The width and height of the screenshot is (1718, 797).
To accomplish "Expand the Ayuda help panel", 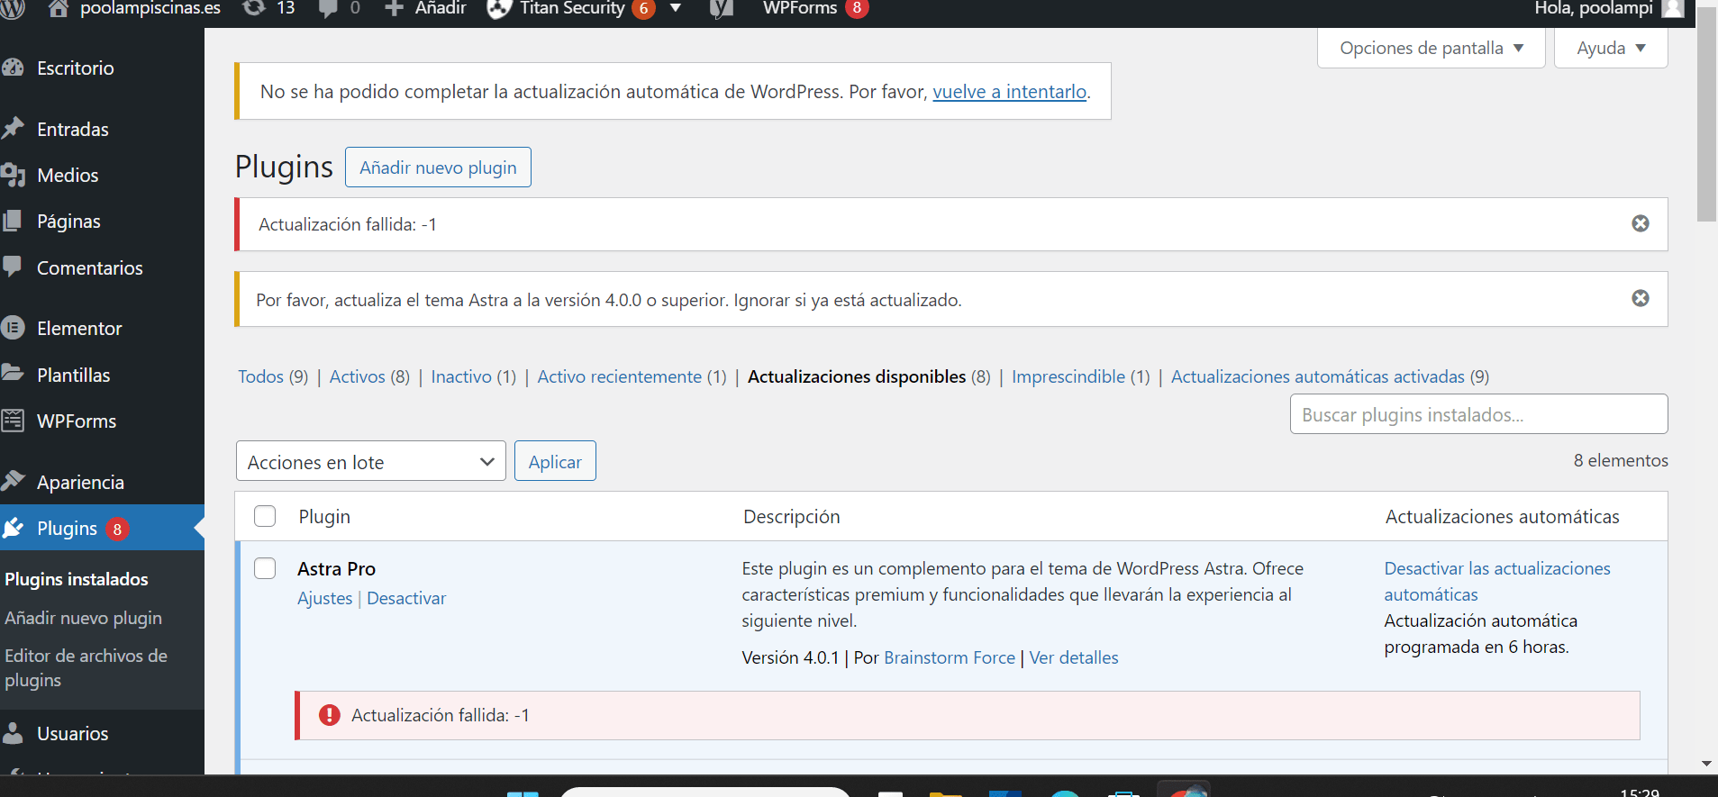I will pos(1611,48).
